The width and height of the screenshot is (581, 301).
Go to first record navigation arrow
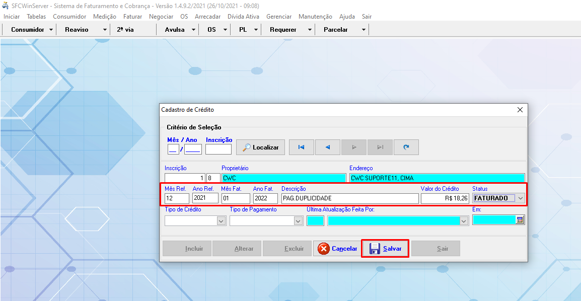[x=301, y=147]
